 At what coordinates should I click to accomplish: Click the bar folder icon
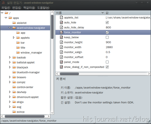(x=18, y=43)
